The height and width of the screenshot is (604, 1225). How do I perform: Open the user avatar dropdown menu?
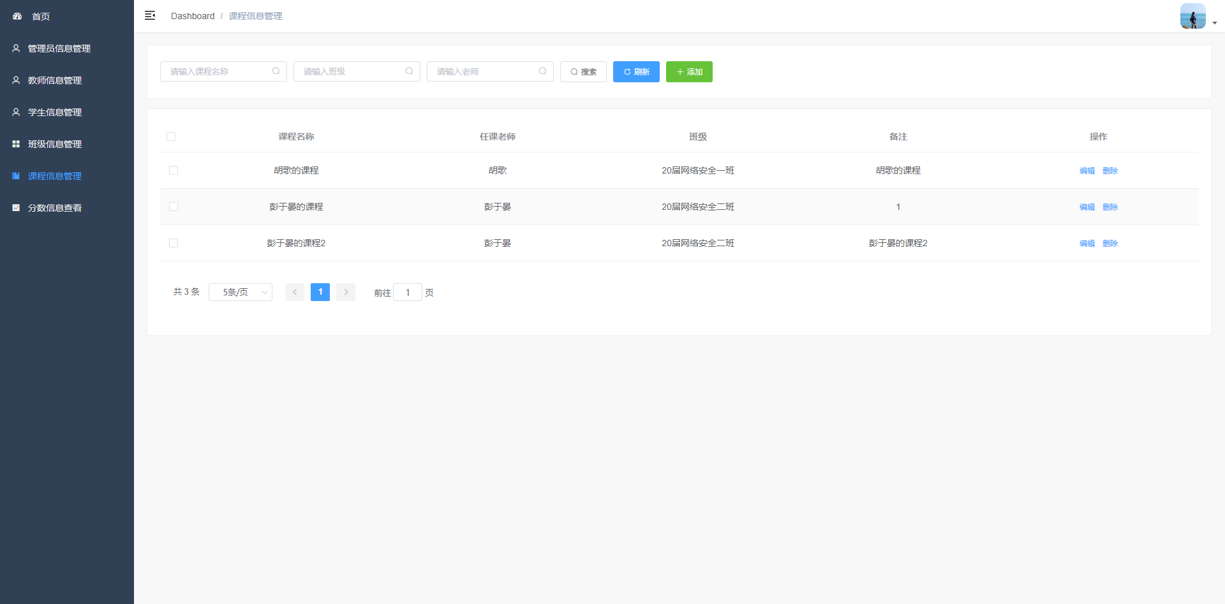coord(1198,17)
